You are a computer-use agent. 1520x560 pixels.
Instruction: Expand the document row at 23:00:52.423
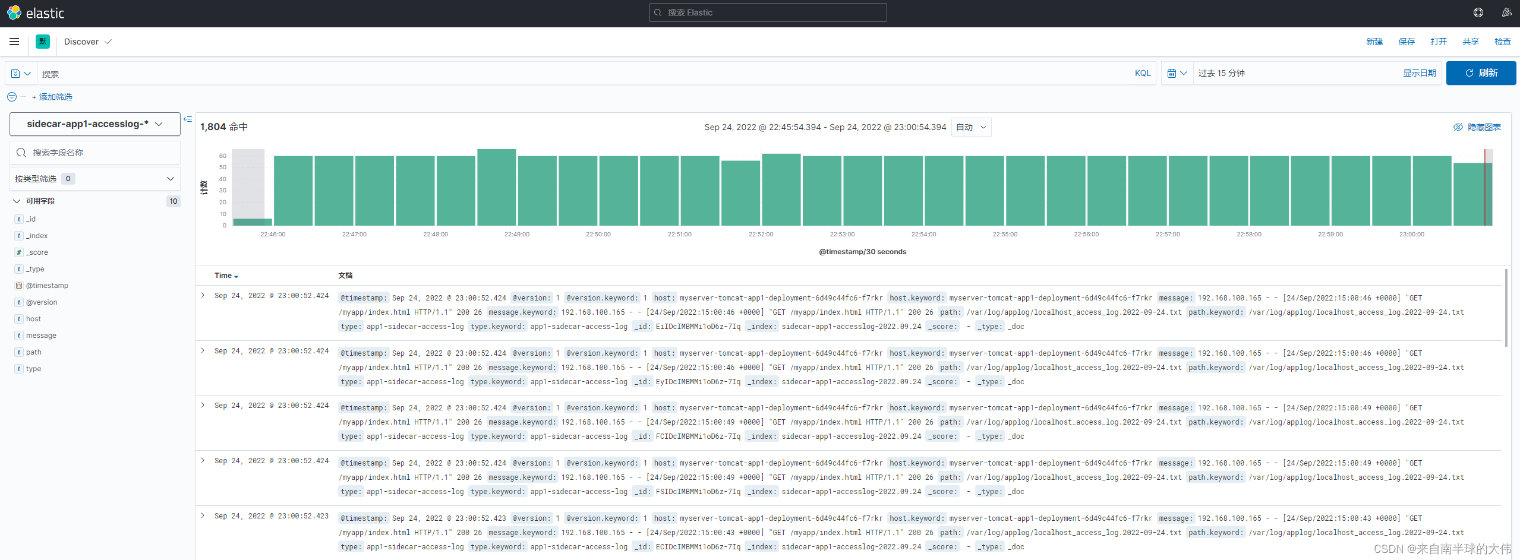pyautogui.click(x=203, y=515)
